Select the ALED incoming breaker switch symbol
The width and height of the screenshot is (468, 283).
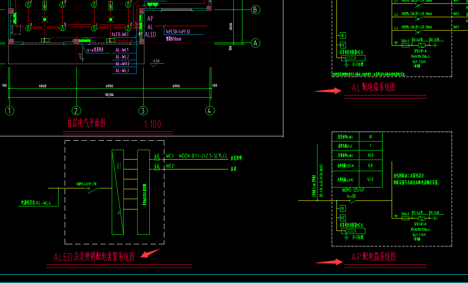tap(93, 190)
